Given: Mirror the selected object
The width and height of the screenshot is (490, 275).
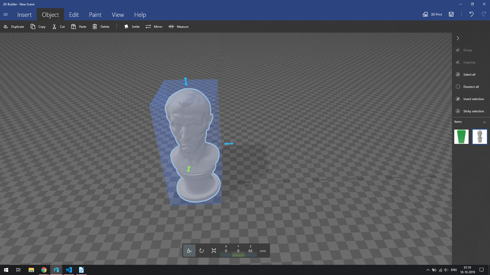Looking at the screenshot, I should coord(154,26).
